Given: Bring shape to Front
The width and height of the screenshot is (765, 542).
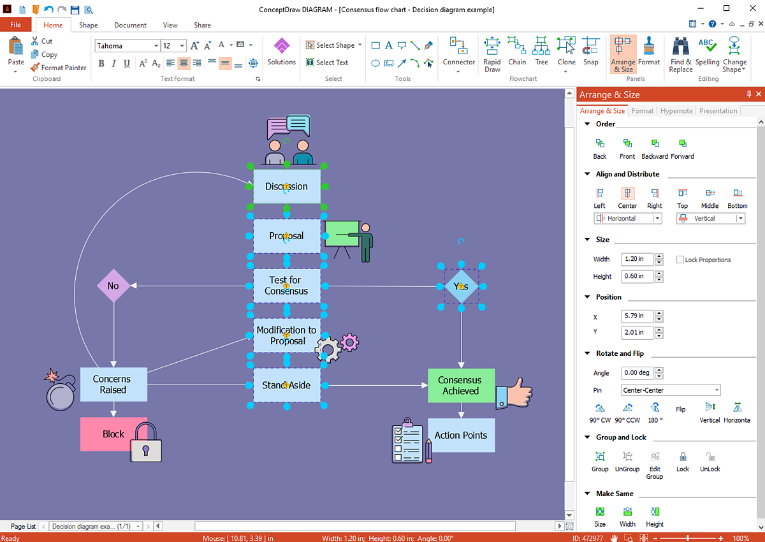Looking at the screenshot, I should (627, 149).
